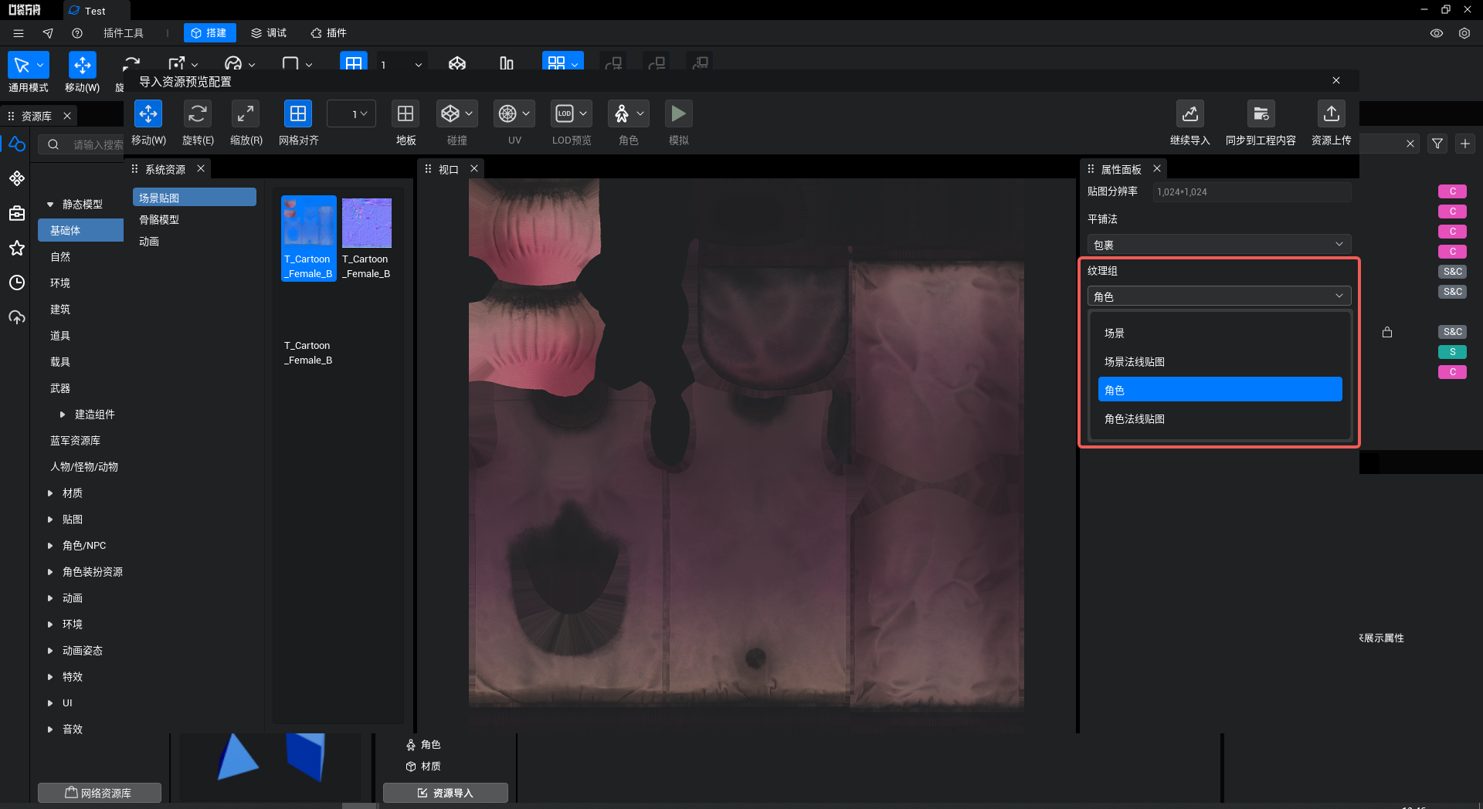This screenshot has width=1483, height=809.
Task: Expand the 材质 tree node
Action: point(50,493)
